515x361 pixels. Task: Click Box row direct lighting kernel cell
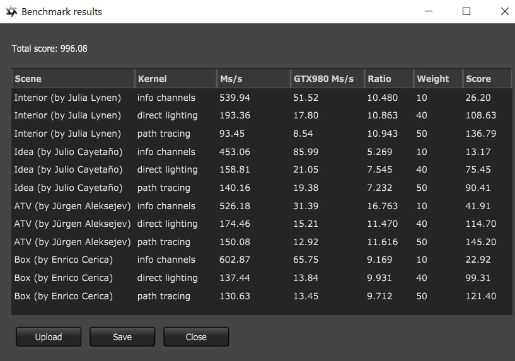(168, 278)
